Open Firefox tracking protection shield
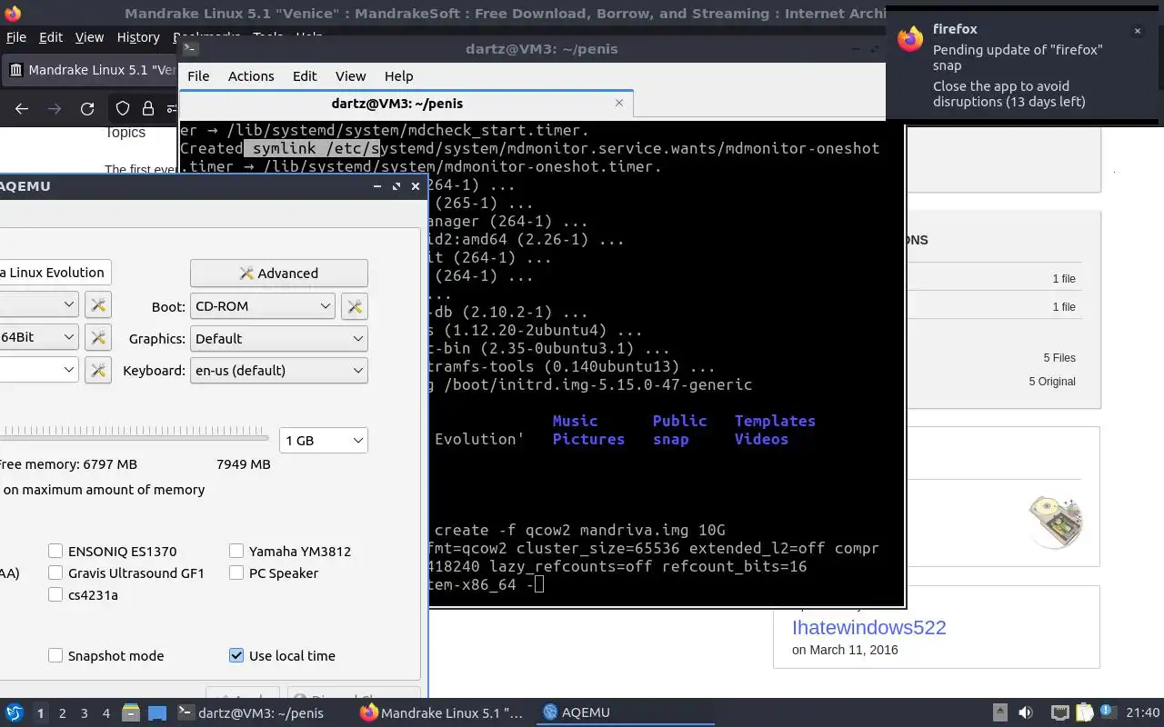Screen dimensions: 1164x727 point(123,109)
